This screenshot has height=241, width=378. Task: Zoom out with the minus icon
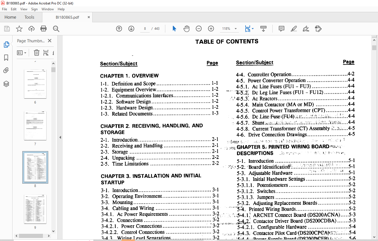click(x=199, y=29)
